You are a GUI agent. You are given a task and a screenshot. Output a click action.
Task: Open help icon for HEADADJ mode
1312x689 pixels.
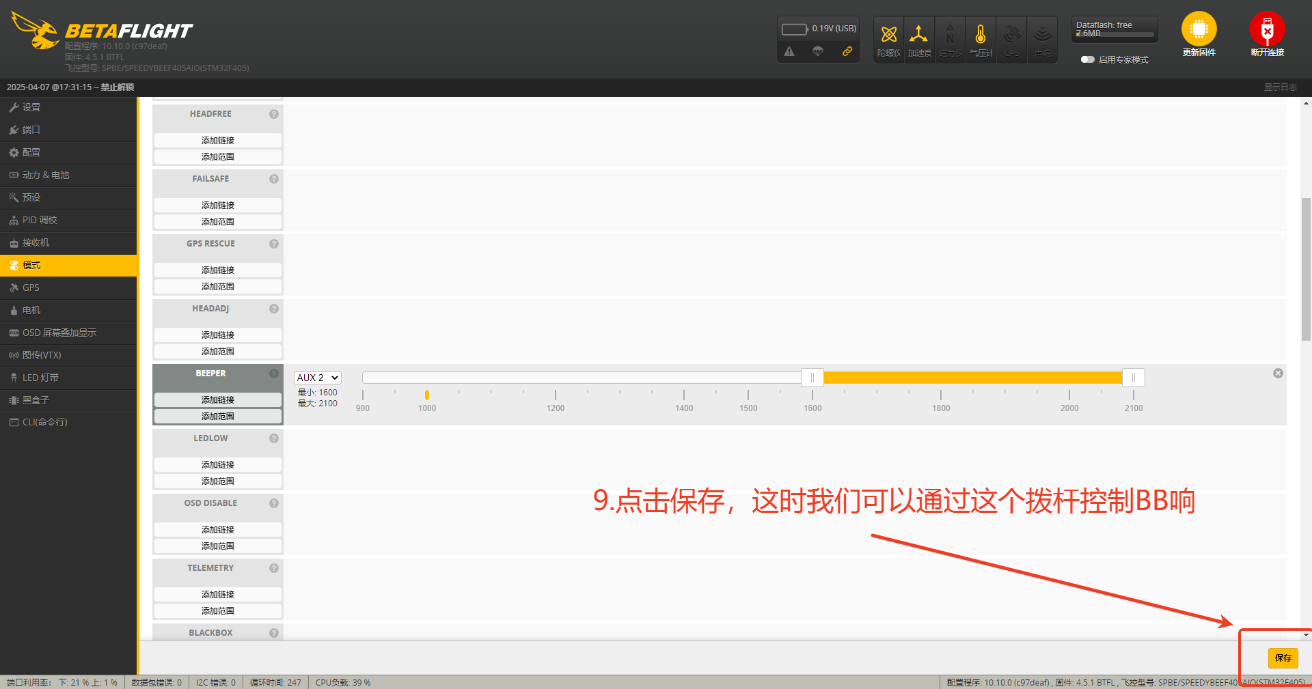pyautogui.click(x=274, y=309)
